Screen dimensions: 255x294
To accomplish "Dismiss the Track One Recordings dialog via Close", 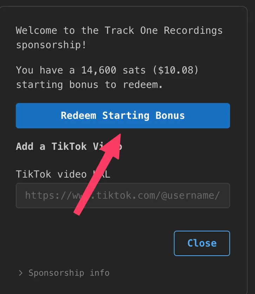I will (202, 243).
